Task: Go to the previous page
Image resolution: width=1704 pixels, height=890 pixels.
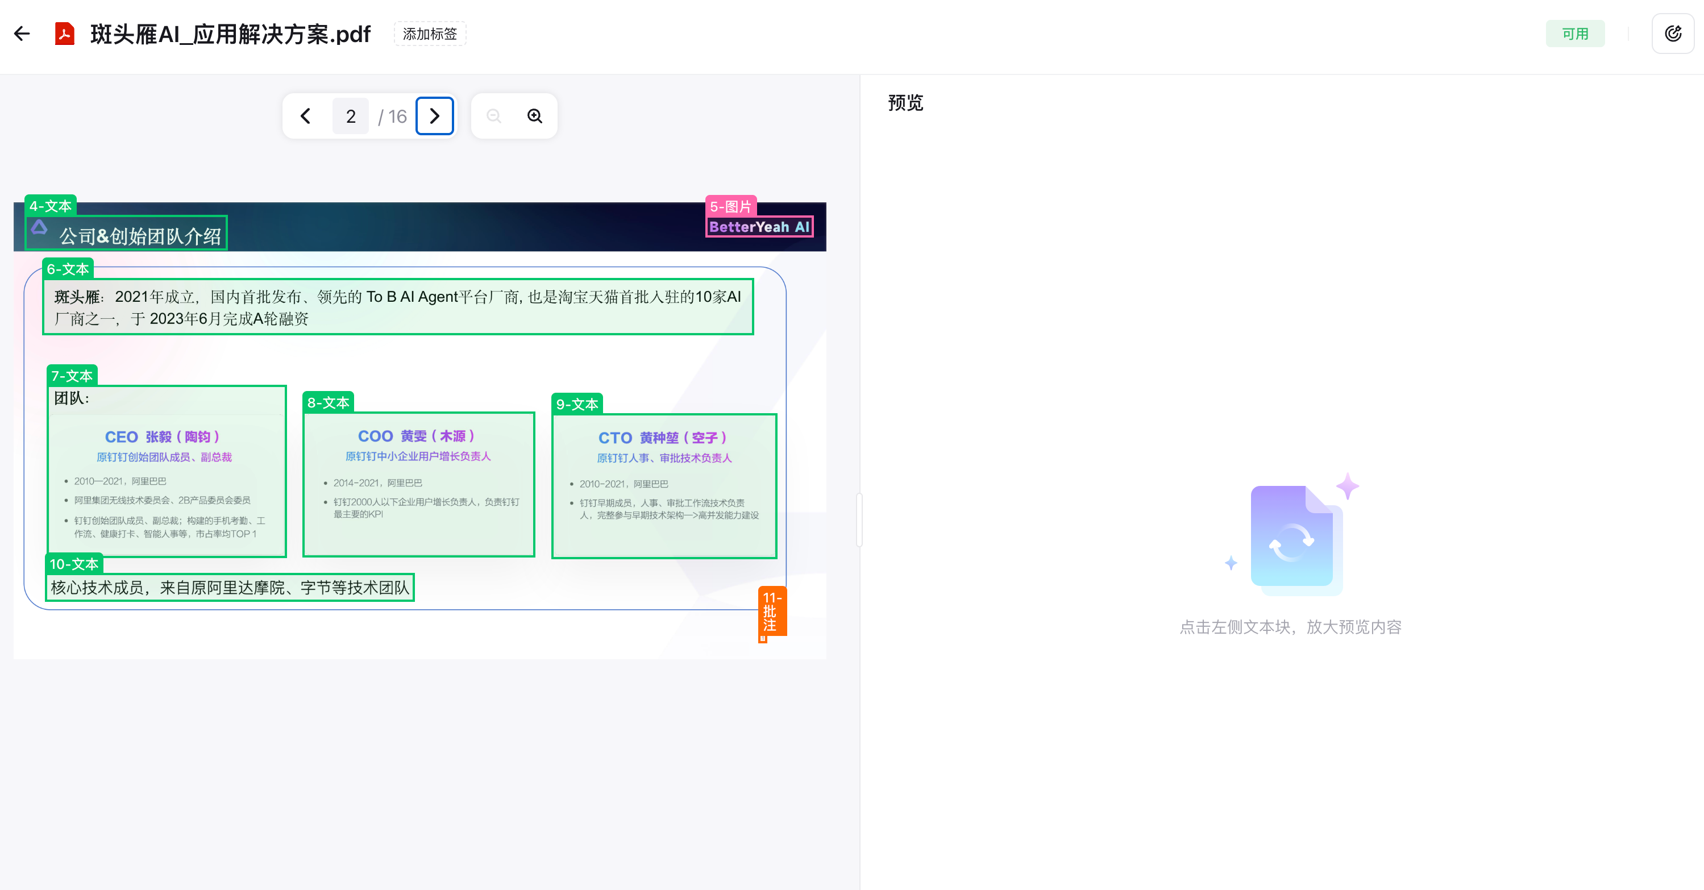Action: click(x=306, y=117)
